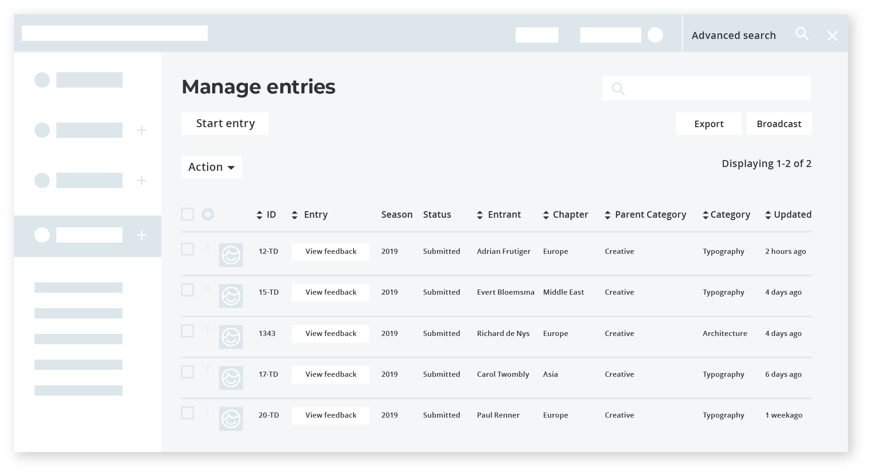Sort table by ID column arrows
The width and height of the screenshot is (869, 473).
(x=260, y=215)
